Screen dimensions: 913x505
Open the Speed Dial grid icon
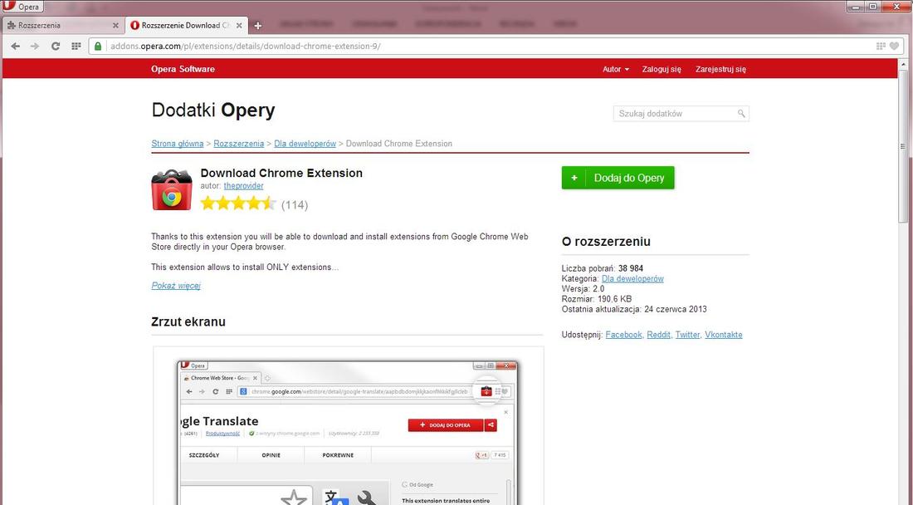pos(76,46)
